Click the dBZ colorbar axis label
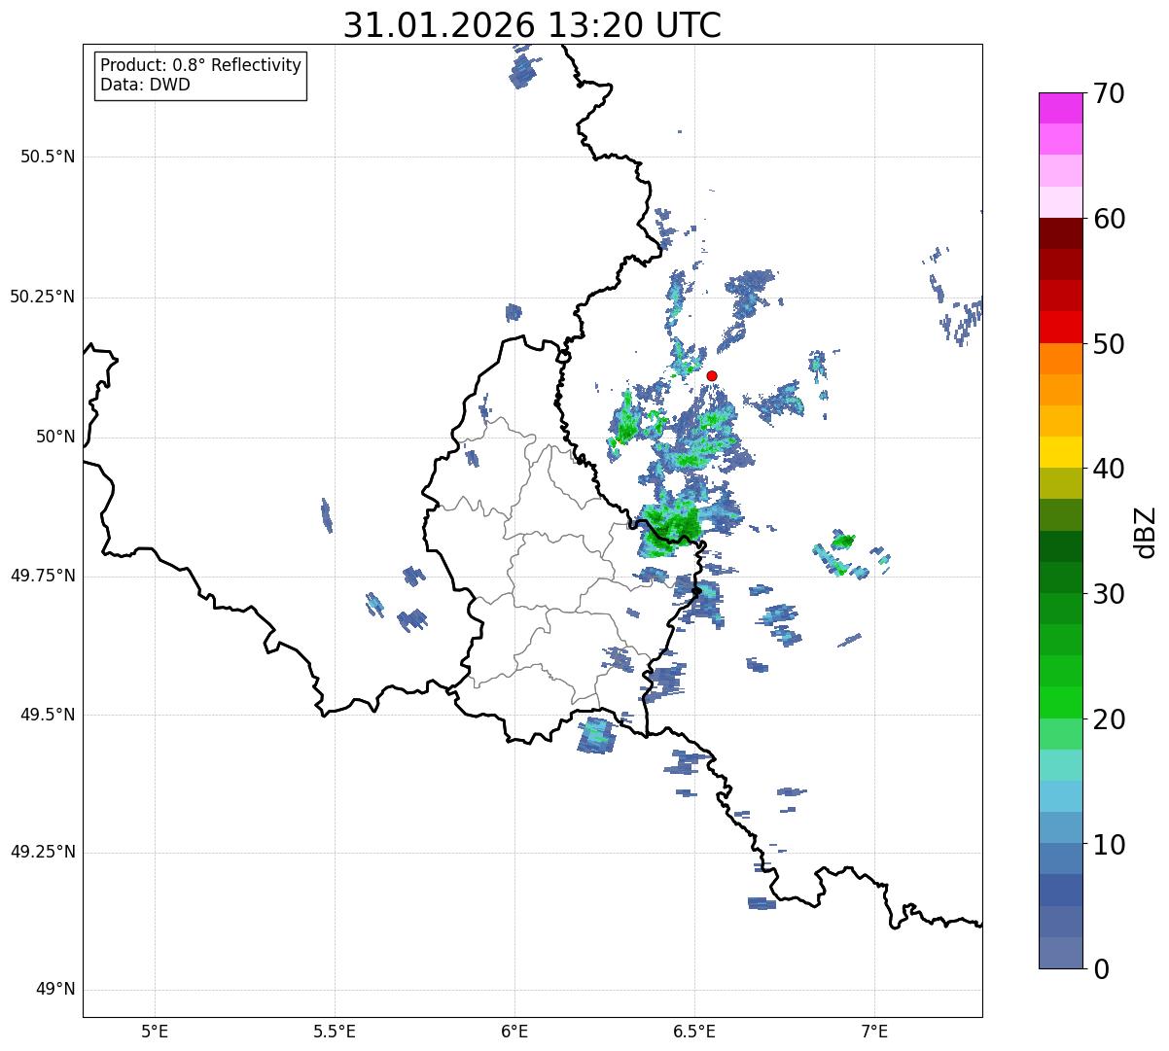This screenshot has height=1051, width=1169. coord(1146,531)
